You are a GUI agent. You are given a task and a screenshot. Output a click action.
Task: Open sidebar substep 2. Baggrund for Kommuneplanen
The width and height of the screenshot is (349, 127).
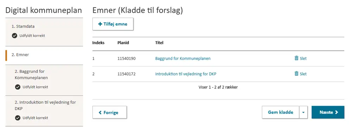pyautogui.click(x=44, y=80)
